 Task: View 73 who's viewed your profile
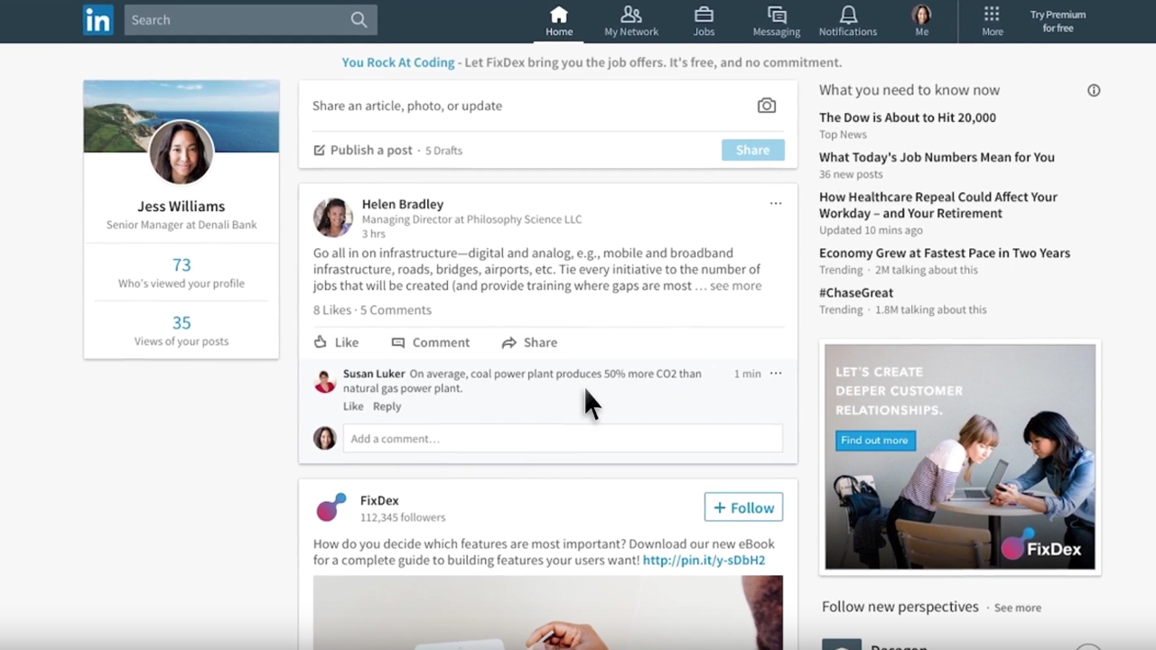(182, 272)
